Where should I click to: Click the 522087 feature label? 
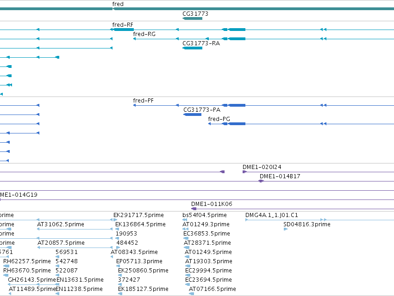point(67,271)
